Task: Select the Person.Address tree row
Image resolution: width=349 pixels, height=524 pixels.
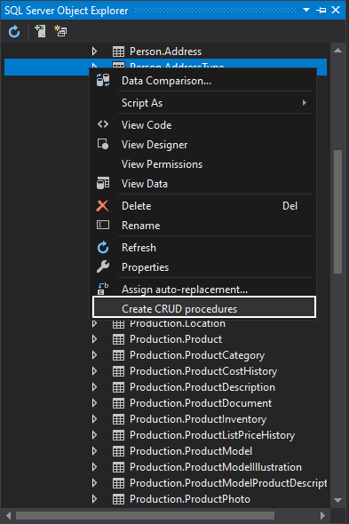Action: pyautogui.click(x=165, y=52)
